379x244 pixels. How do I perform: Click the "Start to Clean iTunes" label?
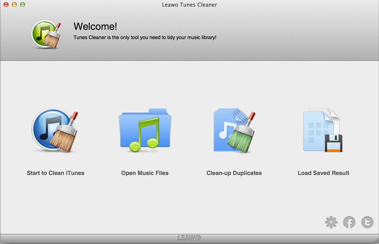(56, 173)
